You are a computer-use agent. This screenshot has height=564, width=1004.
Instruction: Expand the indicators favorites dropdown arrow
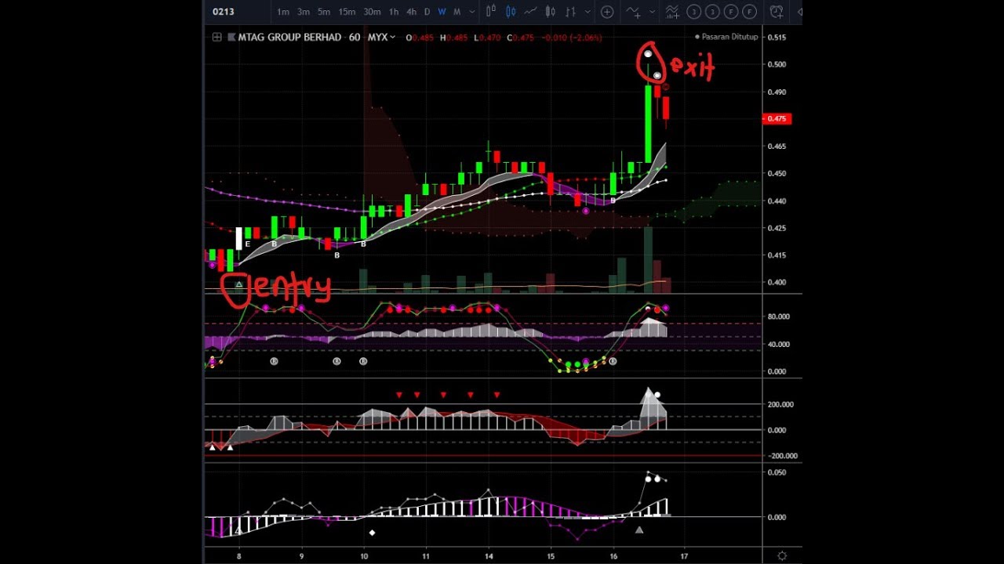(652, 13)
